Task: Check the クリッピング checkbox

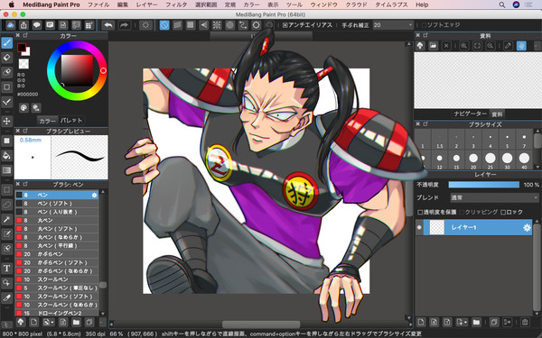Action: pos(463,212)
